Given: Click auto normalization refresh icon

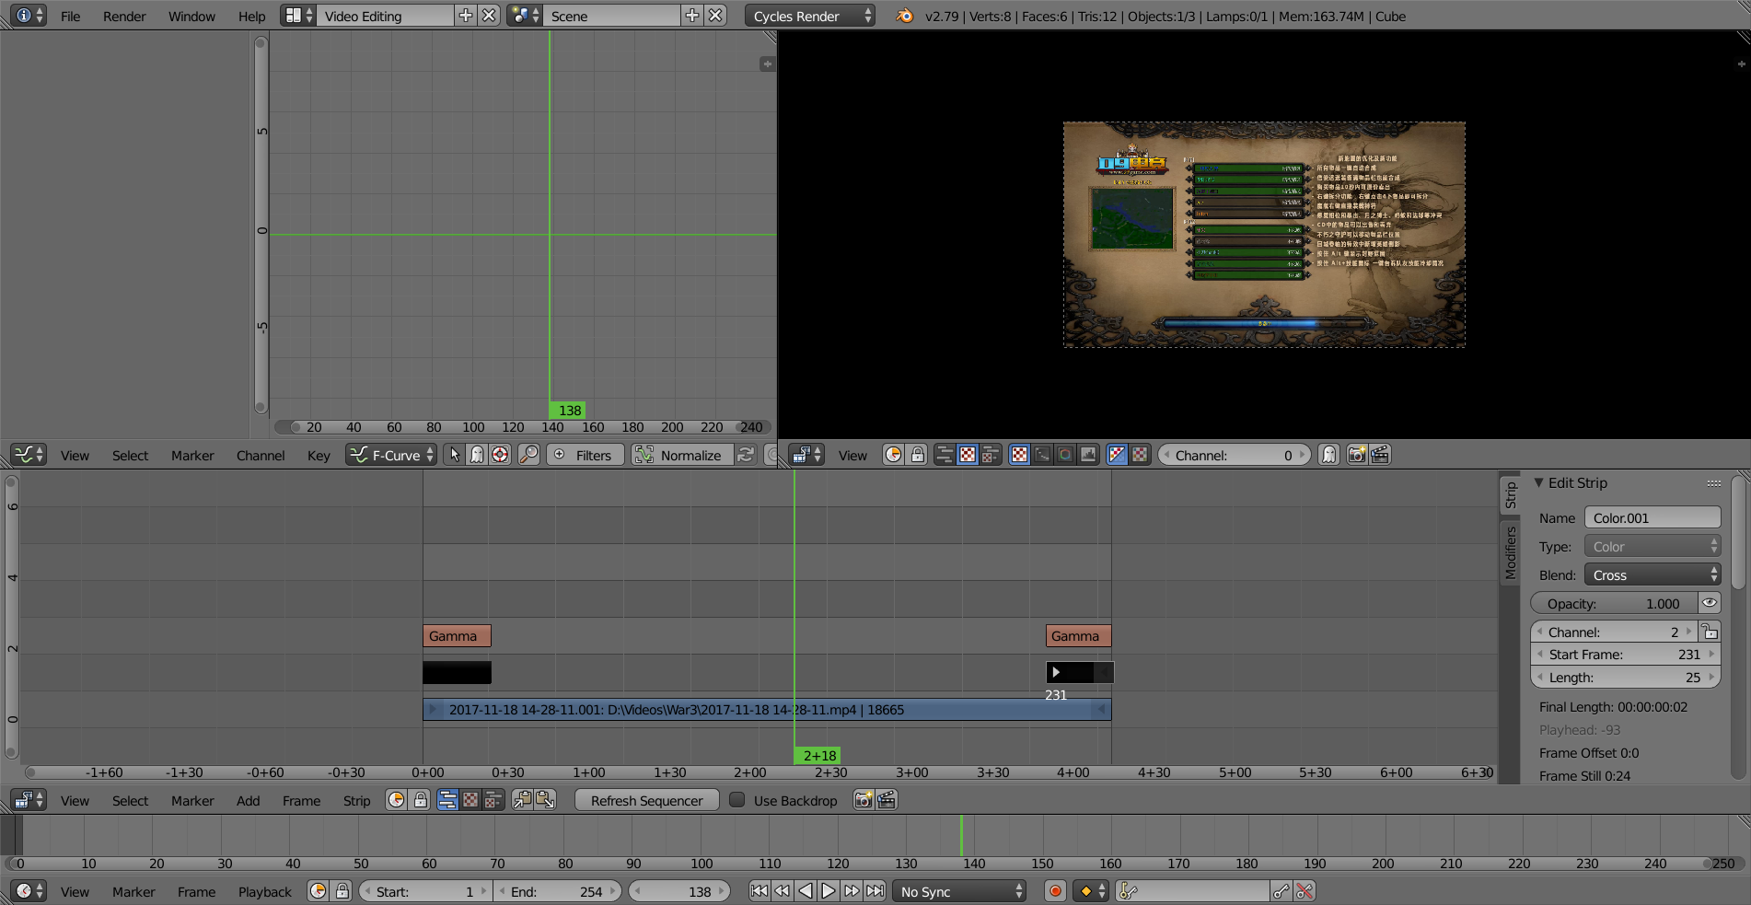Looking at the screenshot, I should (x=746, y=455).
